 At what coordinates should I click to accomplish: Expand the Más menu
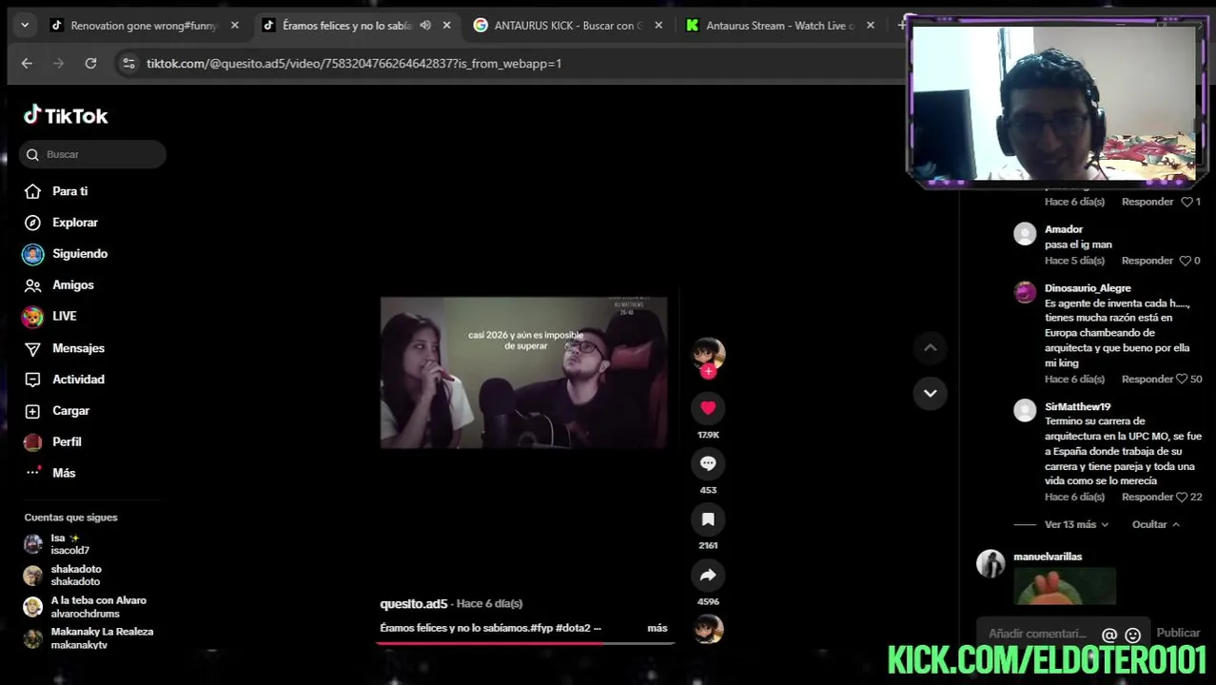[x=64, y=473]
